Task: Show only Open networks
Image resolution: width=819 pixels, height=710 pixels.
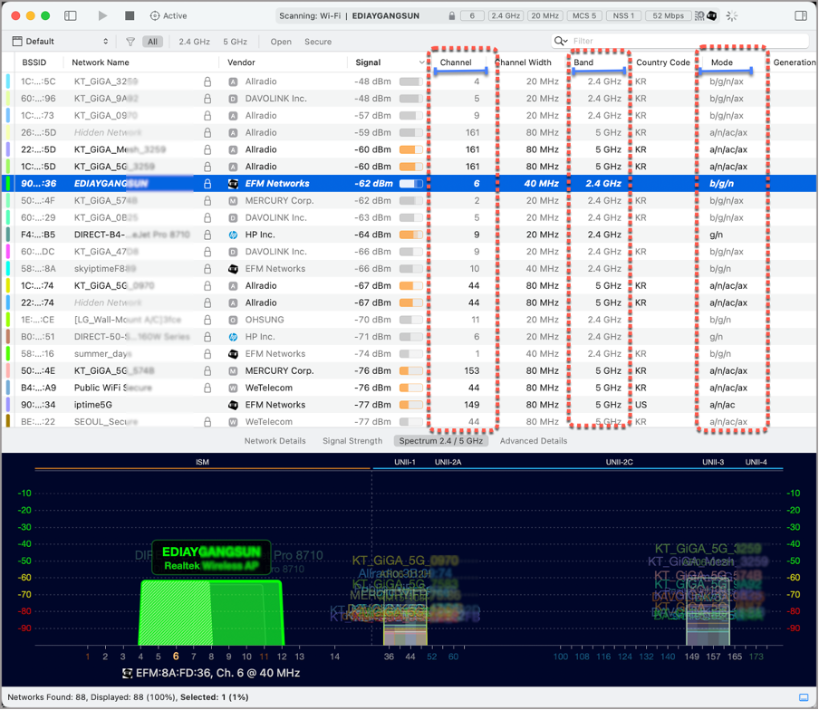Action: point(281,42)
